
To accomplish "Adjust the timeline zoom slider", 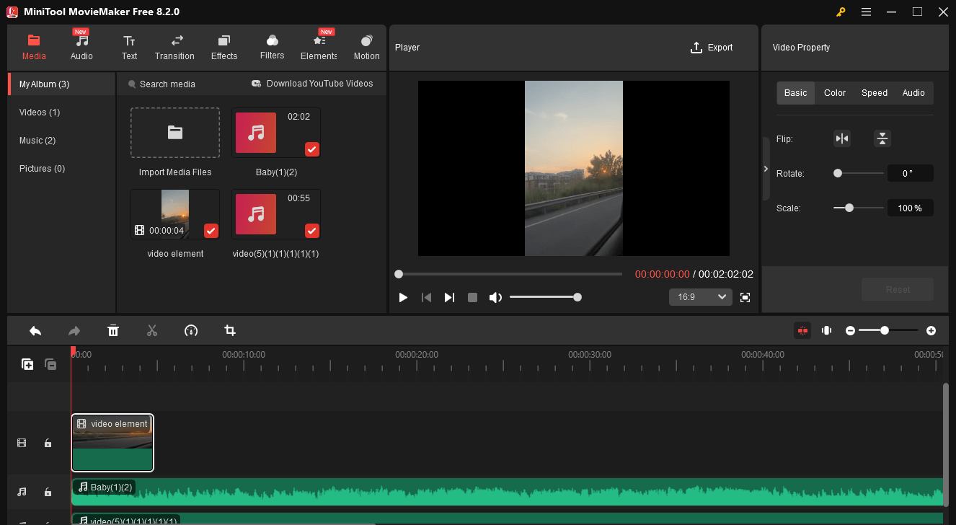I will 888,330.
